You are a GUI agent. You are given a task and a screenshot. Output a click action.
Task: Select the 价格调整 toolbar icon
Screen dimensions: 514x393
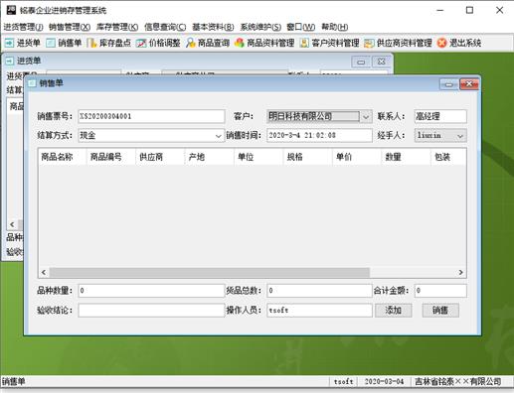coord(141,43)
